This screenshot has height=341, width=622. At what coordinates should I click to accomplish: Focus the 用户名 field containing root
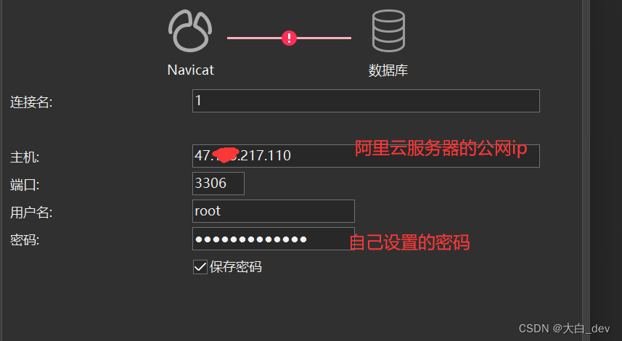[x=274, y=211]
